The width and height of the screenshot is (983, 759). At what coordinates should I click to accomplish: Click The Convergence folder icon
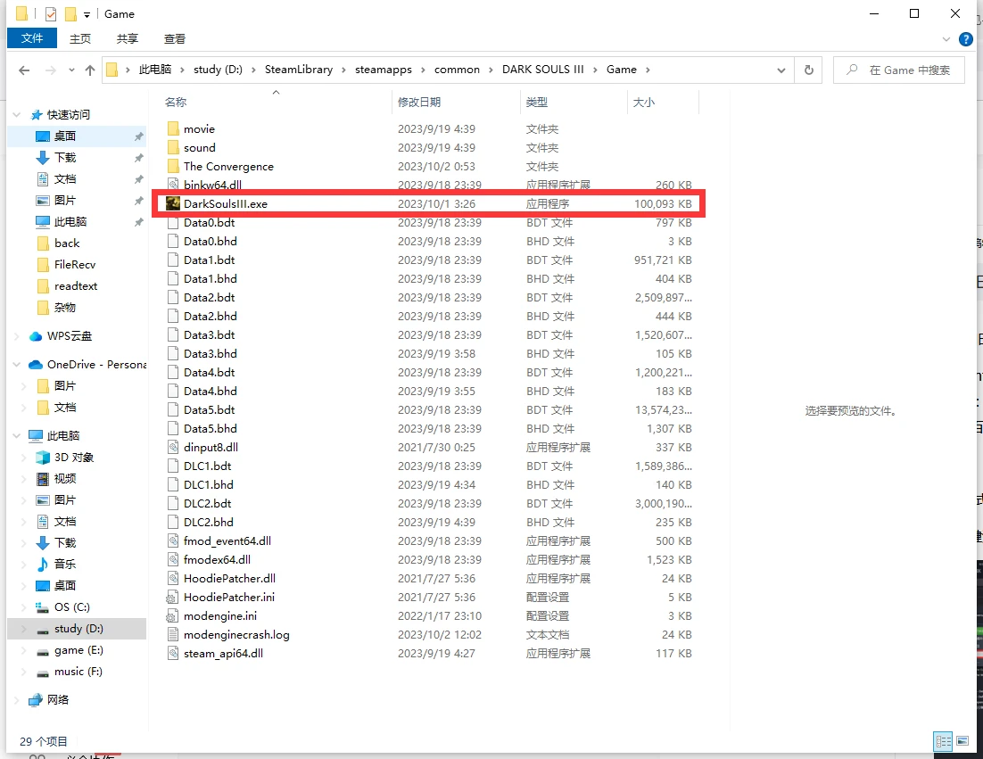[174, 167]
